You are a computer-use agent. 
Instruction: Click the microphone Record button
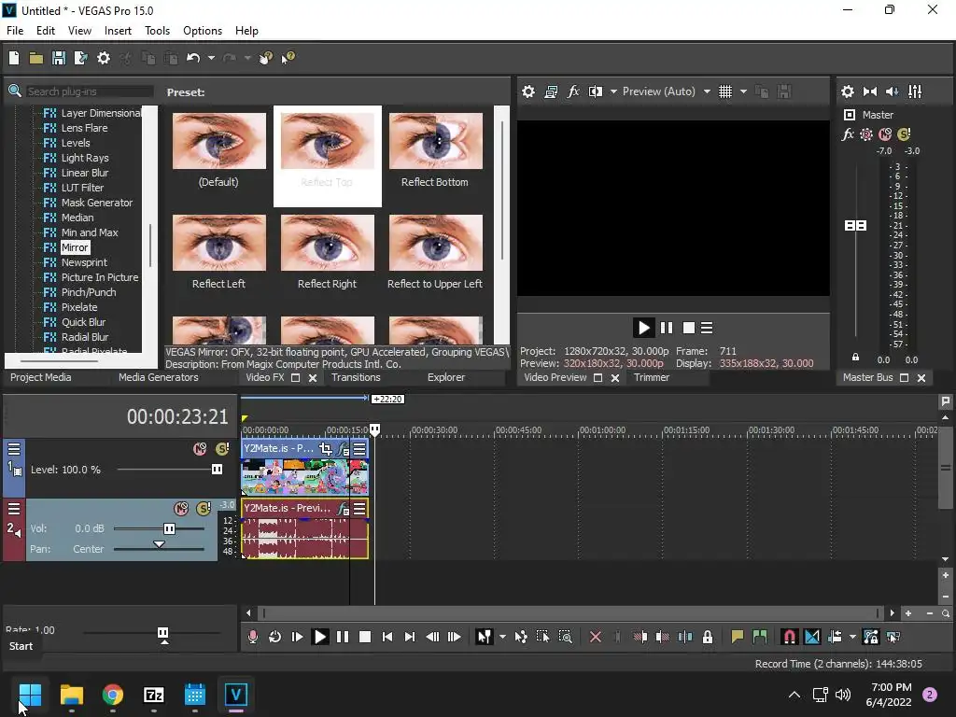pos(252,637)
